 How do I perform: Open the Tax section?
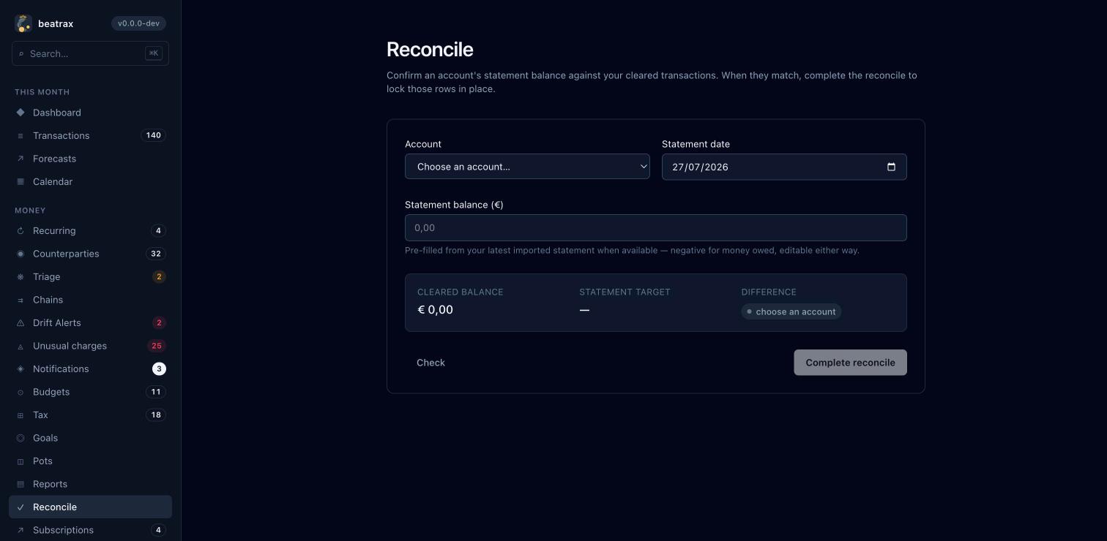point(90,415)
